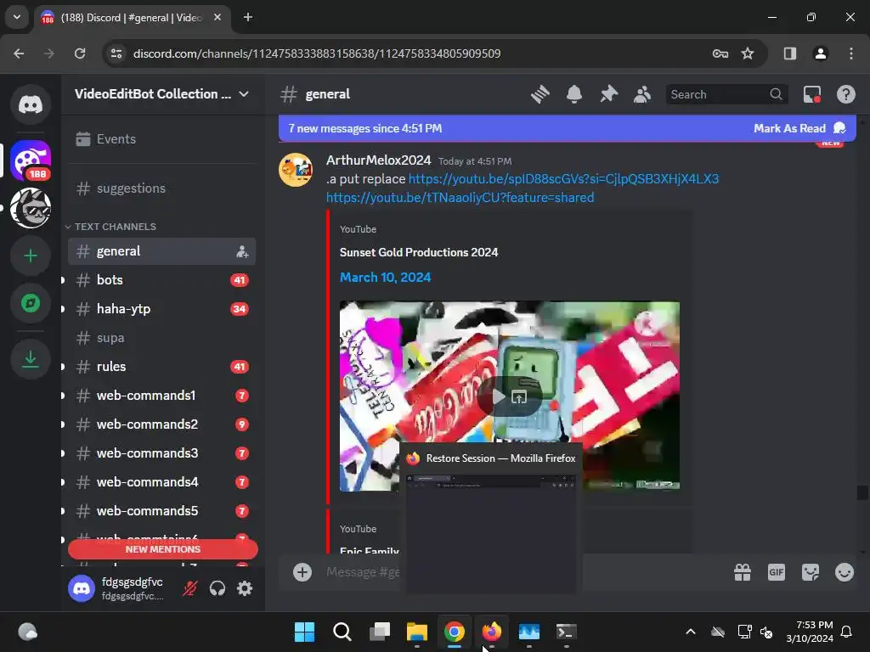Open sticker picker icon
Screen dimensions: 870x652
coord(811,572)
